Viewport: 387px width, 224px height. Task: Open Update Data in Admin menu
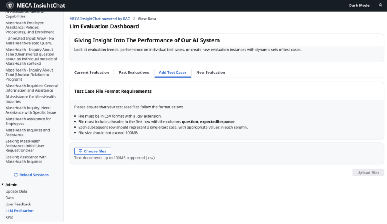coord(16,191)
